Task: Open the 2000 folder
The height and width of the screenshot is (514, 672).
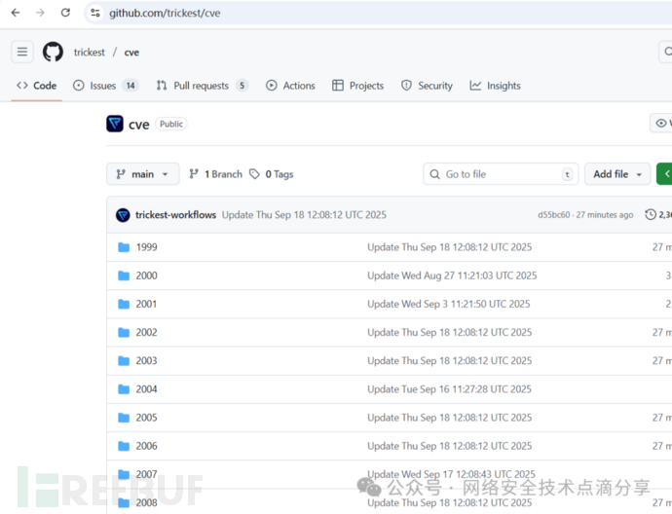Action: click(x=146, y=275)
